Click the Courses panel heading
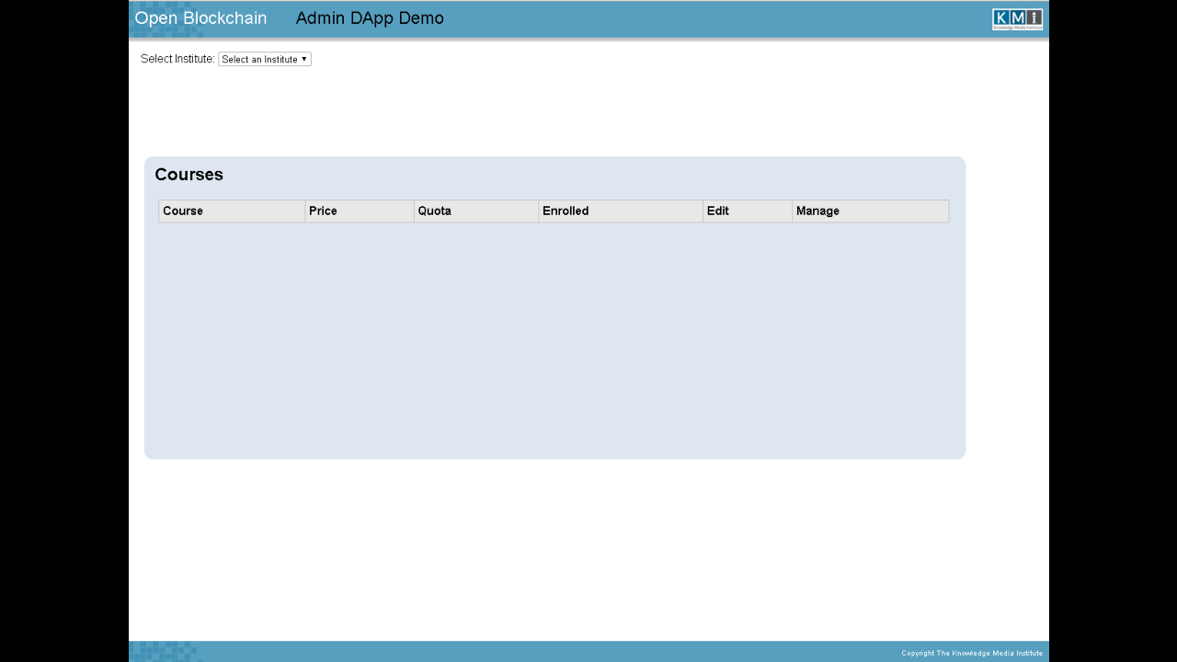Screen dimensions: 1177x662 pos(189,175)
